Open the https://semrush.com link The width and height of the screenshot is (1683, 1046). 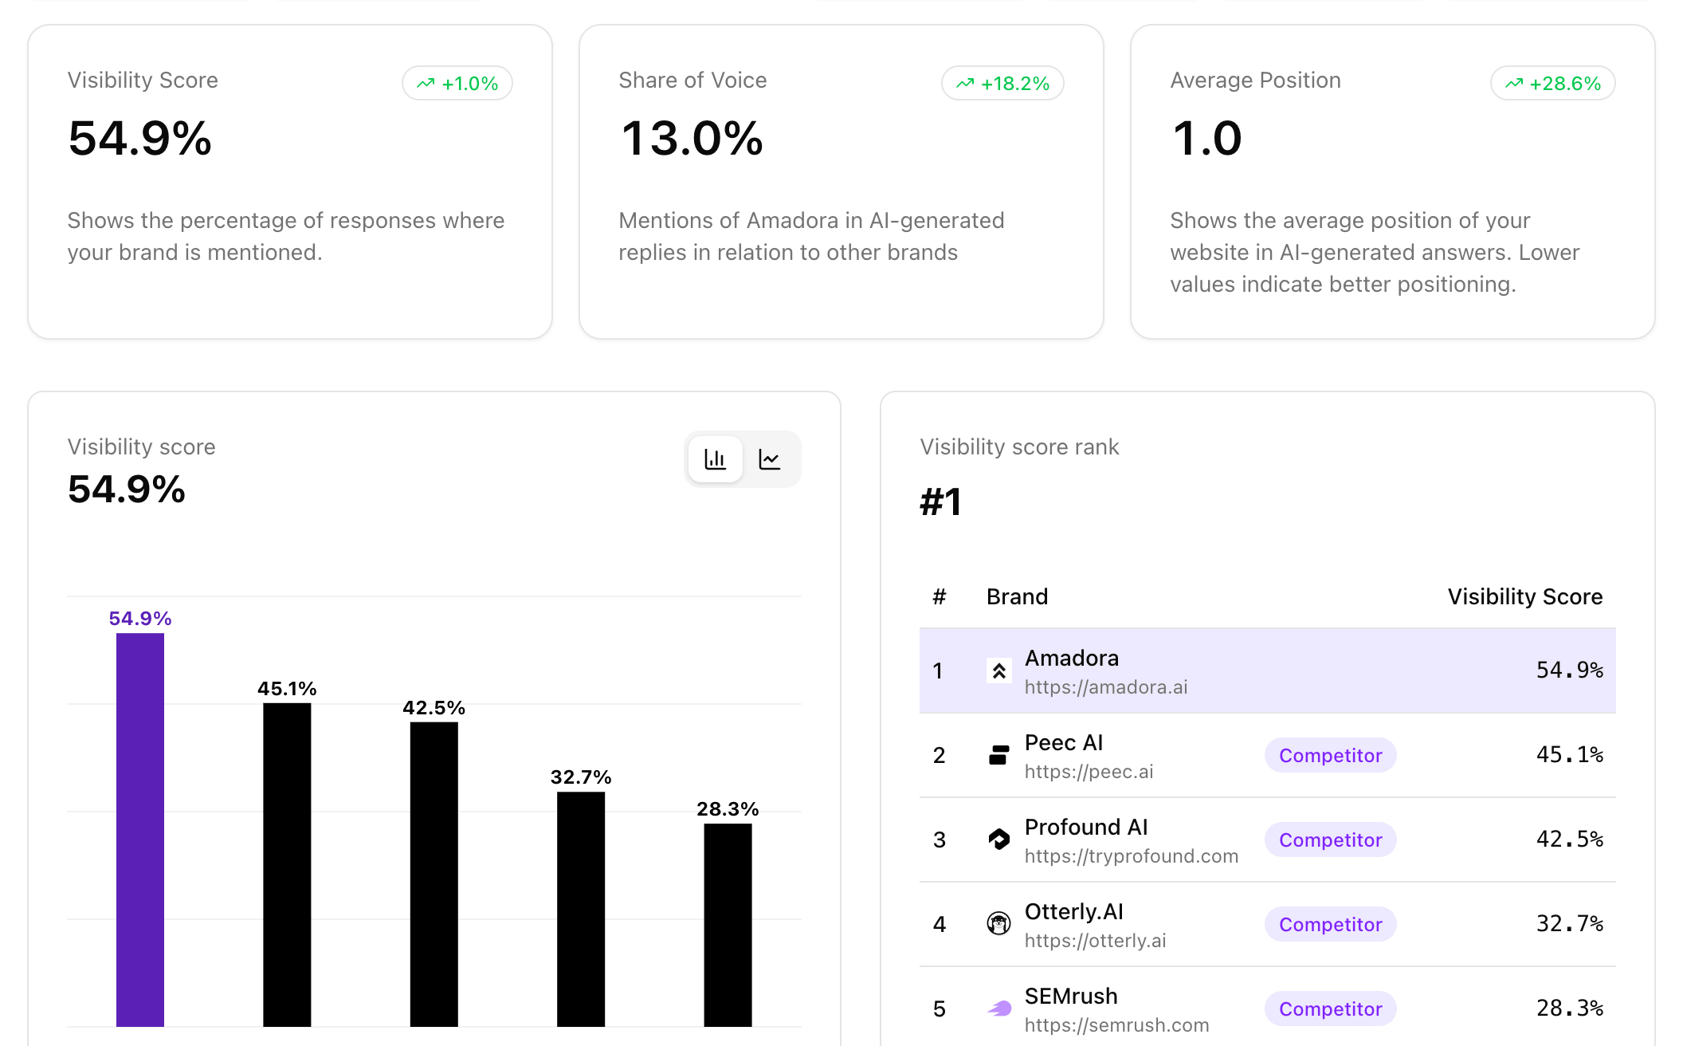tap(1116, 1025)
